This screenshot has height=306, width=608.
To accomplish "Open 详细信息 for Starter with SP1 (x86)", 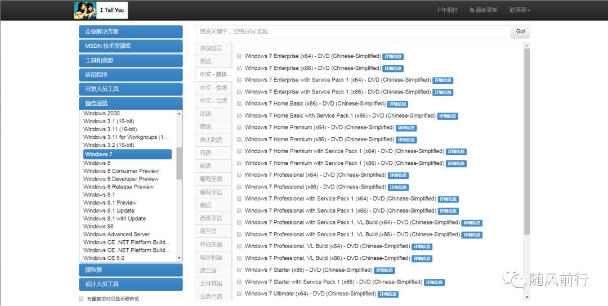I will 434,282.
